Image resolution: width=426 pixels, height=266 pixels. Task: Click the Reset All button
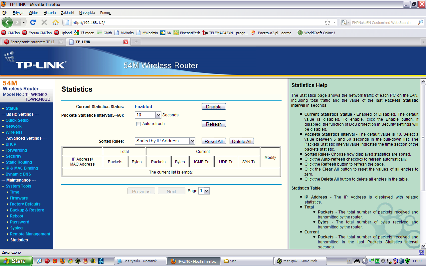(214, 141)
